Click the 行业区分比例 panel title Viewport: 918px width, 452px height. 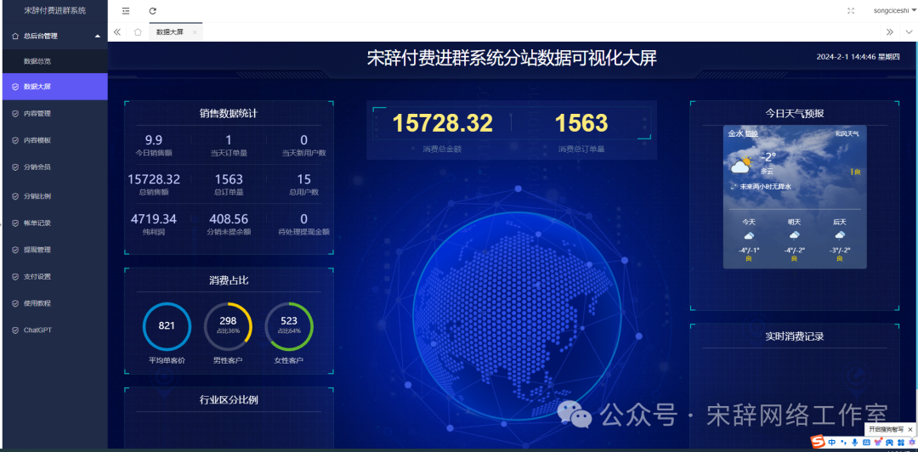point(229,400)
